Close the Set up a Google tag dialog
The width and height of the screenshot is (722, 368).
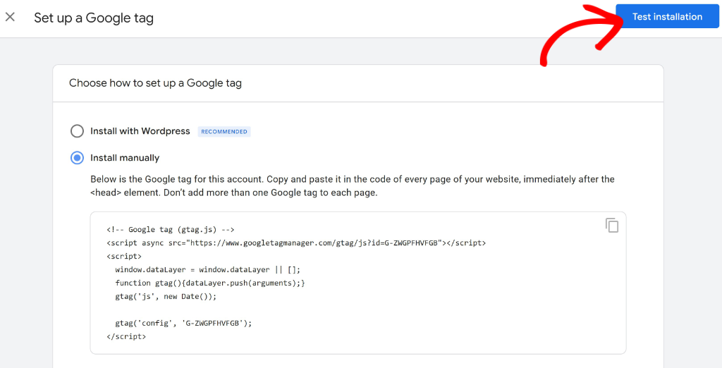click(x=10, y=17)
